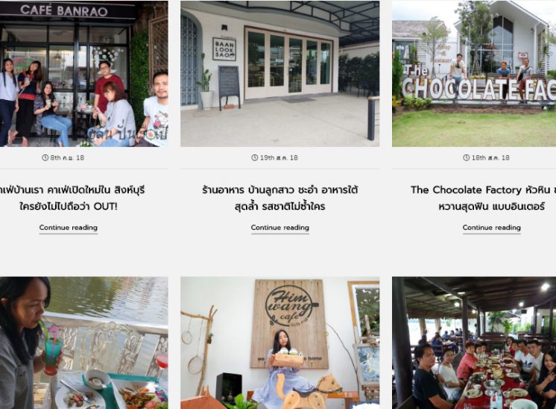Click the clock icon beside 19th ส.ค. 18
The height and width of the screenshot is (409, 556).
(255, 157)
